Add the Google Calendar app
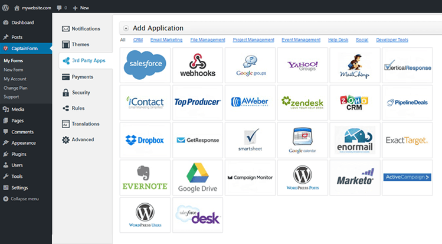Screen dimensions: 442x244 tap(303, 140)
